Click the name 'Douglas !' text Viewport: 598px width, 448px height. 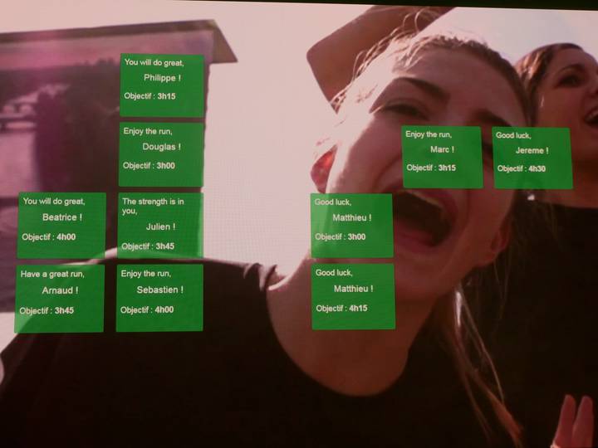coord(161,147)
